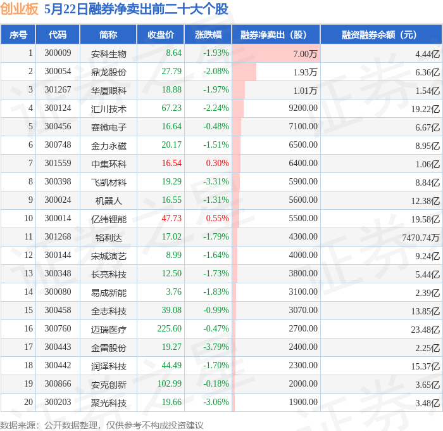Viewport: 443px width, 431px height.
Task: Click the -3.31% change value
Action: (216, 182)
